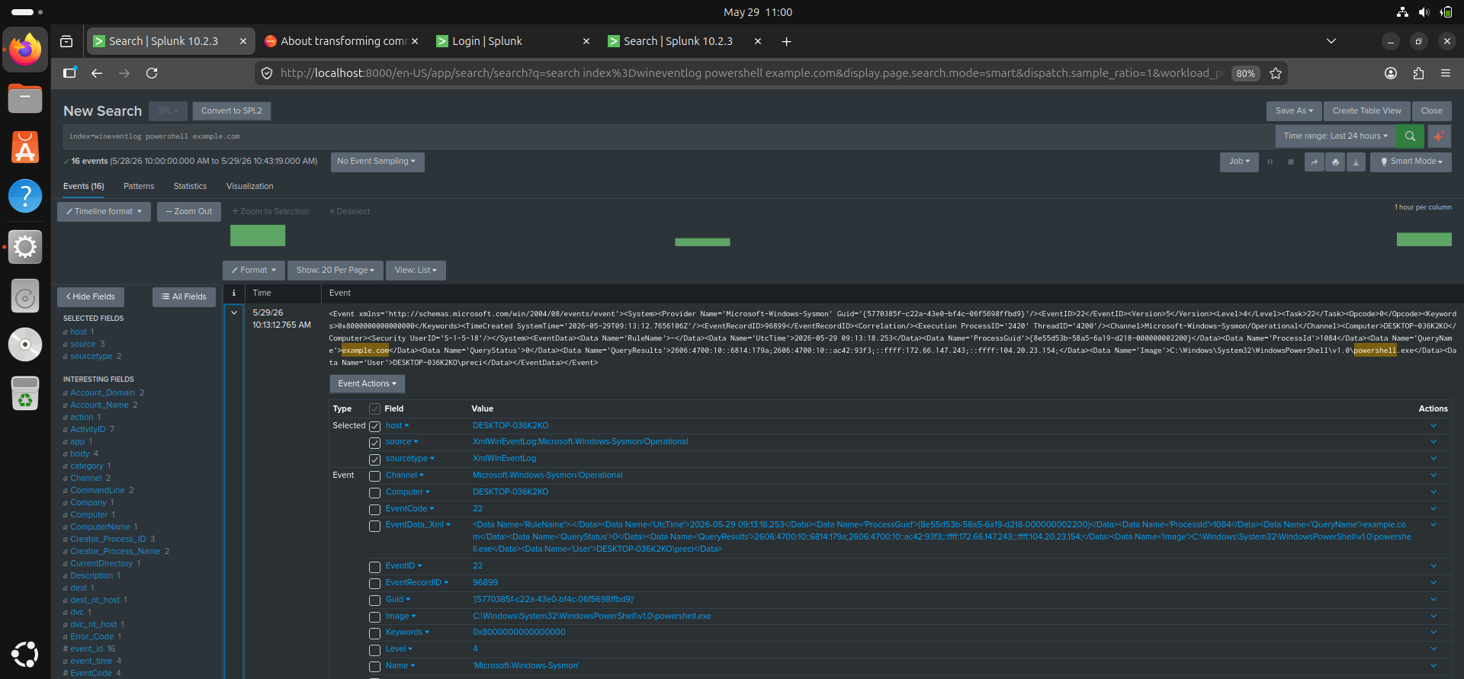Click the Hide Fields button

click(91, 297)
